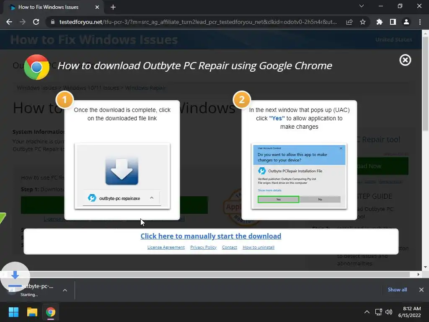The width and height of the screenshot is (429, 322).
Task: Click the blue download arrow image
Action: coord(122,171)
